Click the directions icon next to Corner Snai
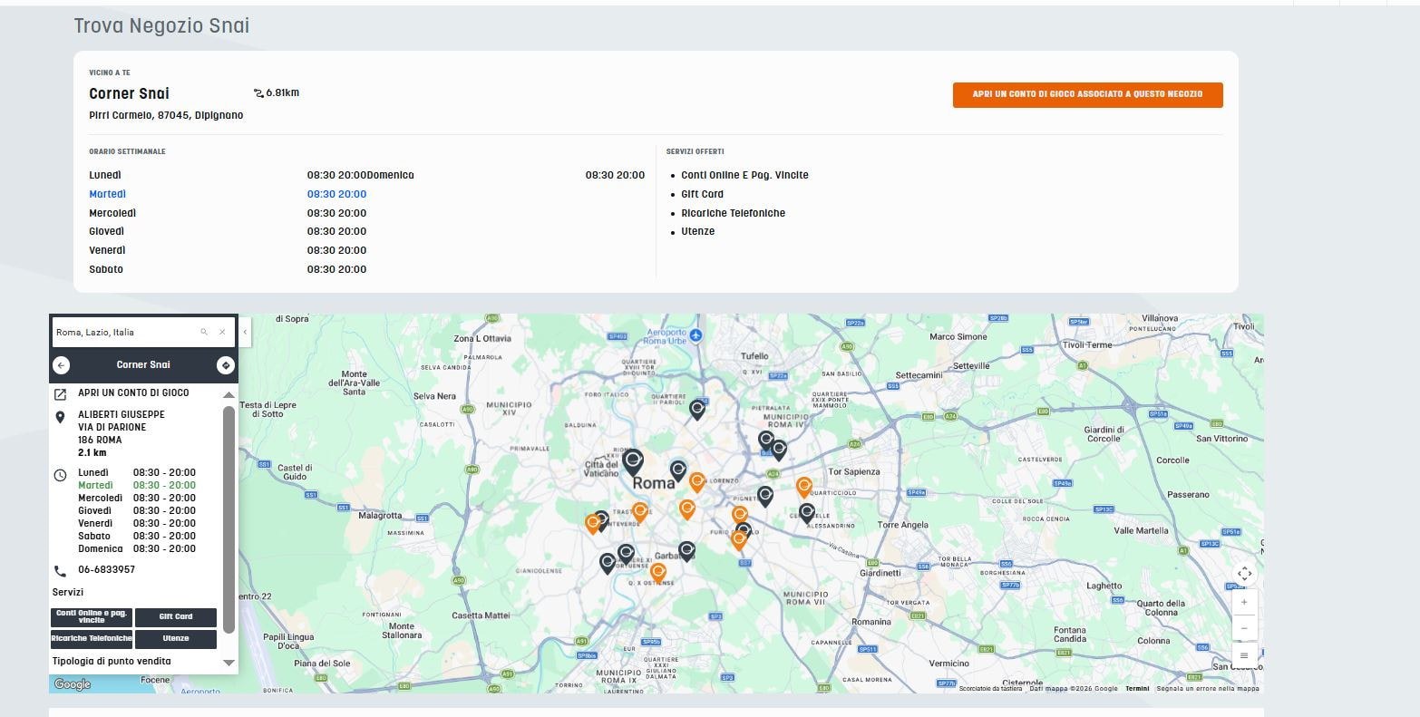The width and height of the screenshot is (1420, 717). [226, 364]
